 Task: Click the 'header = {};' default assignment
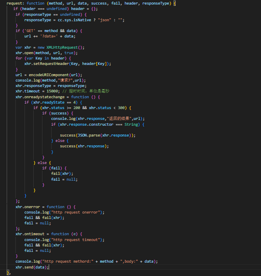(x=85, y=9)
